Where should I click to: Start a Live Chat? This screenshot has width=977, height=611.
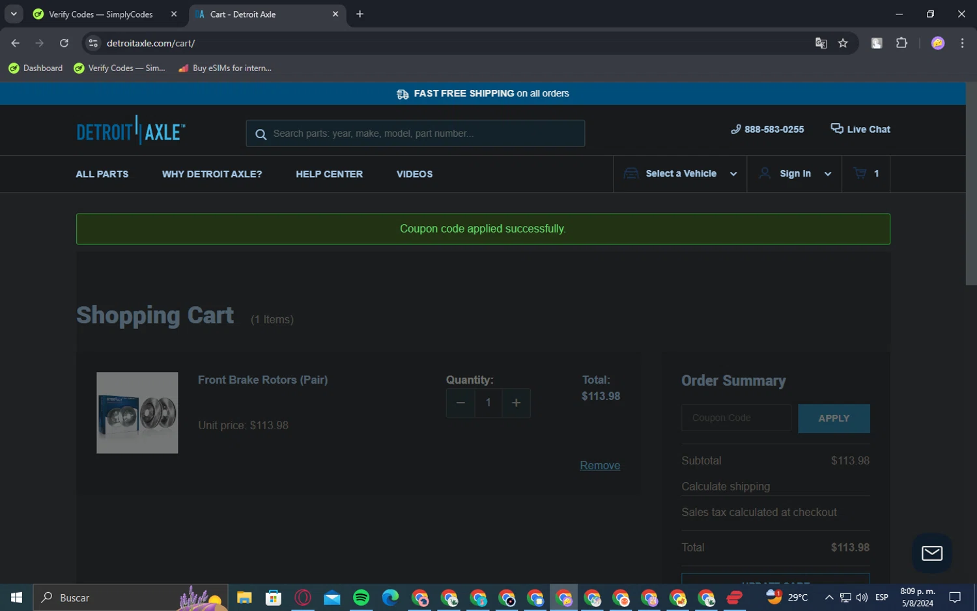point(860,129)
